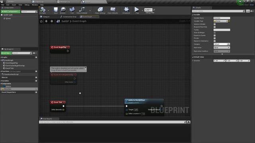Click the Unreal Engine logo icon
Viewport: 255px width, 143px height.
[2, 2]
